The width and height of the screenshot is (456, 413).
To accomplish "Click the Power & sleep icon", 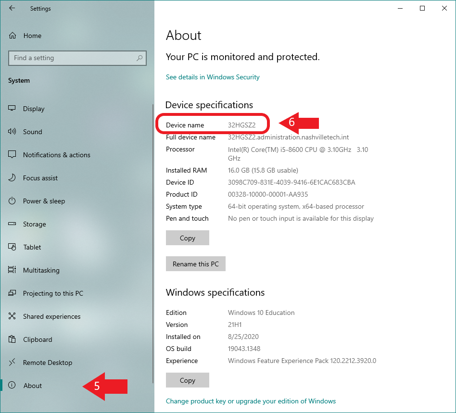I will pyautogui.click(x=12, y=200).
